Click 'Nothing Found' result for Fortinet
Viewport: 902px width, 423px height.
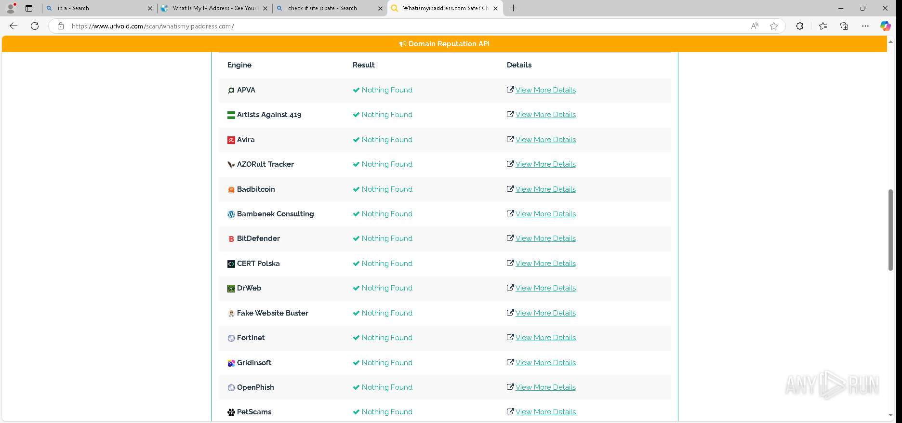tap(387, 338)
